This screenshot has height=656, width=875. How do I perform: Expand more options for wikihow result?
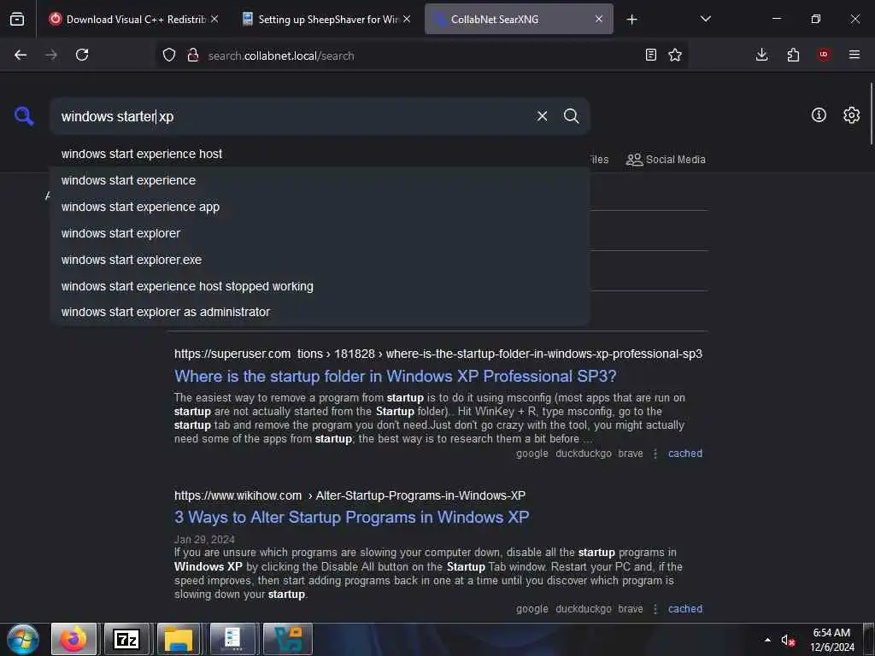(x=655, y=608)
